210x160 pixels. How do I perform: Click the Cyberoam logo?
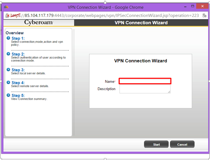pos(39,22)
